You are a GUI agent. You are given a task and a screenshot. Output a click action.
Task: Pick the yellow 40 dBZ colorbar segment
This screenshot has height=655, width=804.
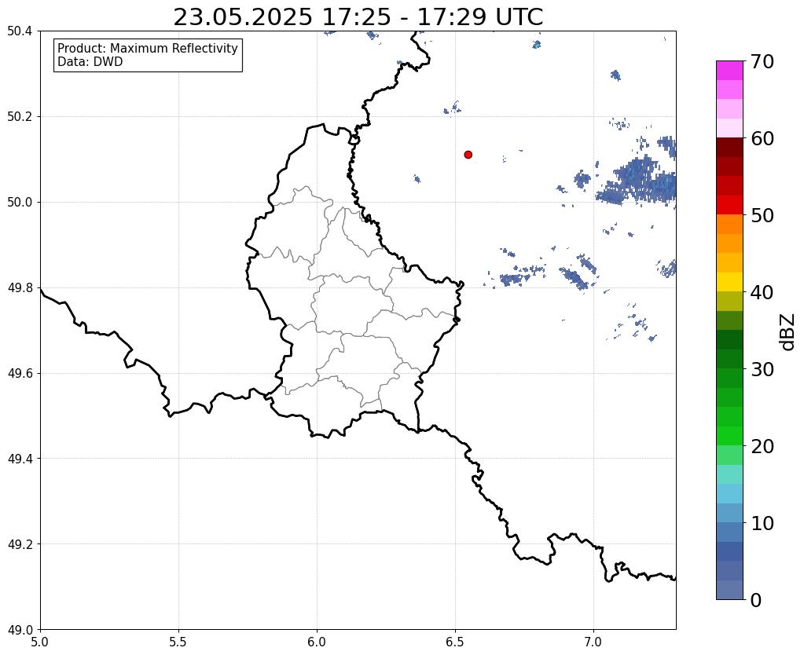click(729, 283)
